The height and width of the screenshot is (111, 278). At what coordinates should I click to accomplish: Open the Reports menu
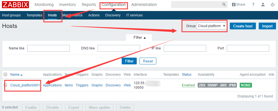89,5
